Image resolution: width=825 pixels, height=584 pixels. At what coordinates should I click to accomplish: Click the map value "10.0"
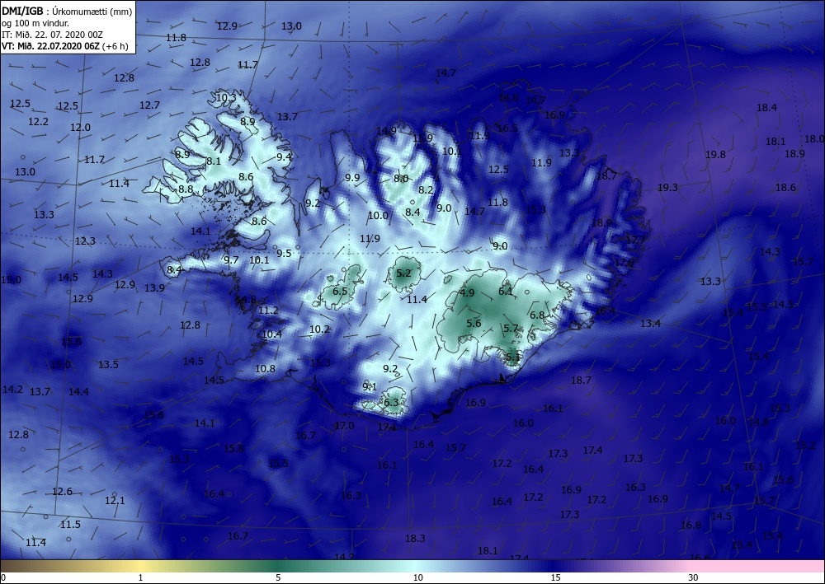[x=378, y=215]
